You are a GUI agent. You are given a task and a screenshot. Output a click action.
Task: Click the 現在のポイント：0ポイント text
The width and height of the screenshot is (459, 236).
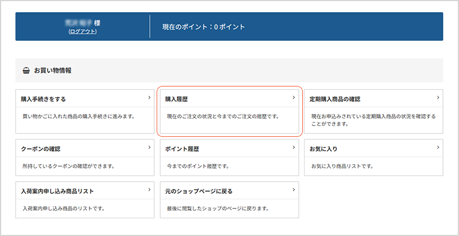point(204,27)
